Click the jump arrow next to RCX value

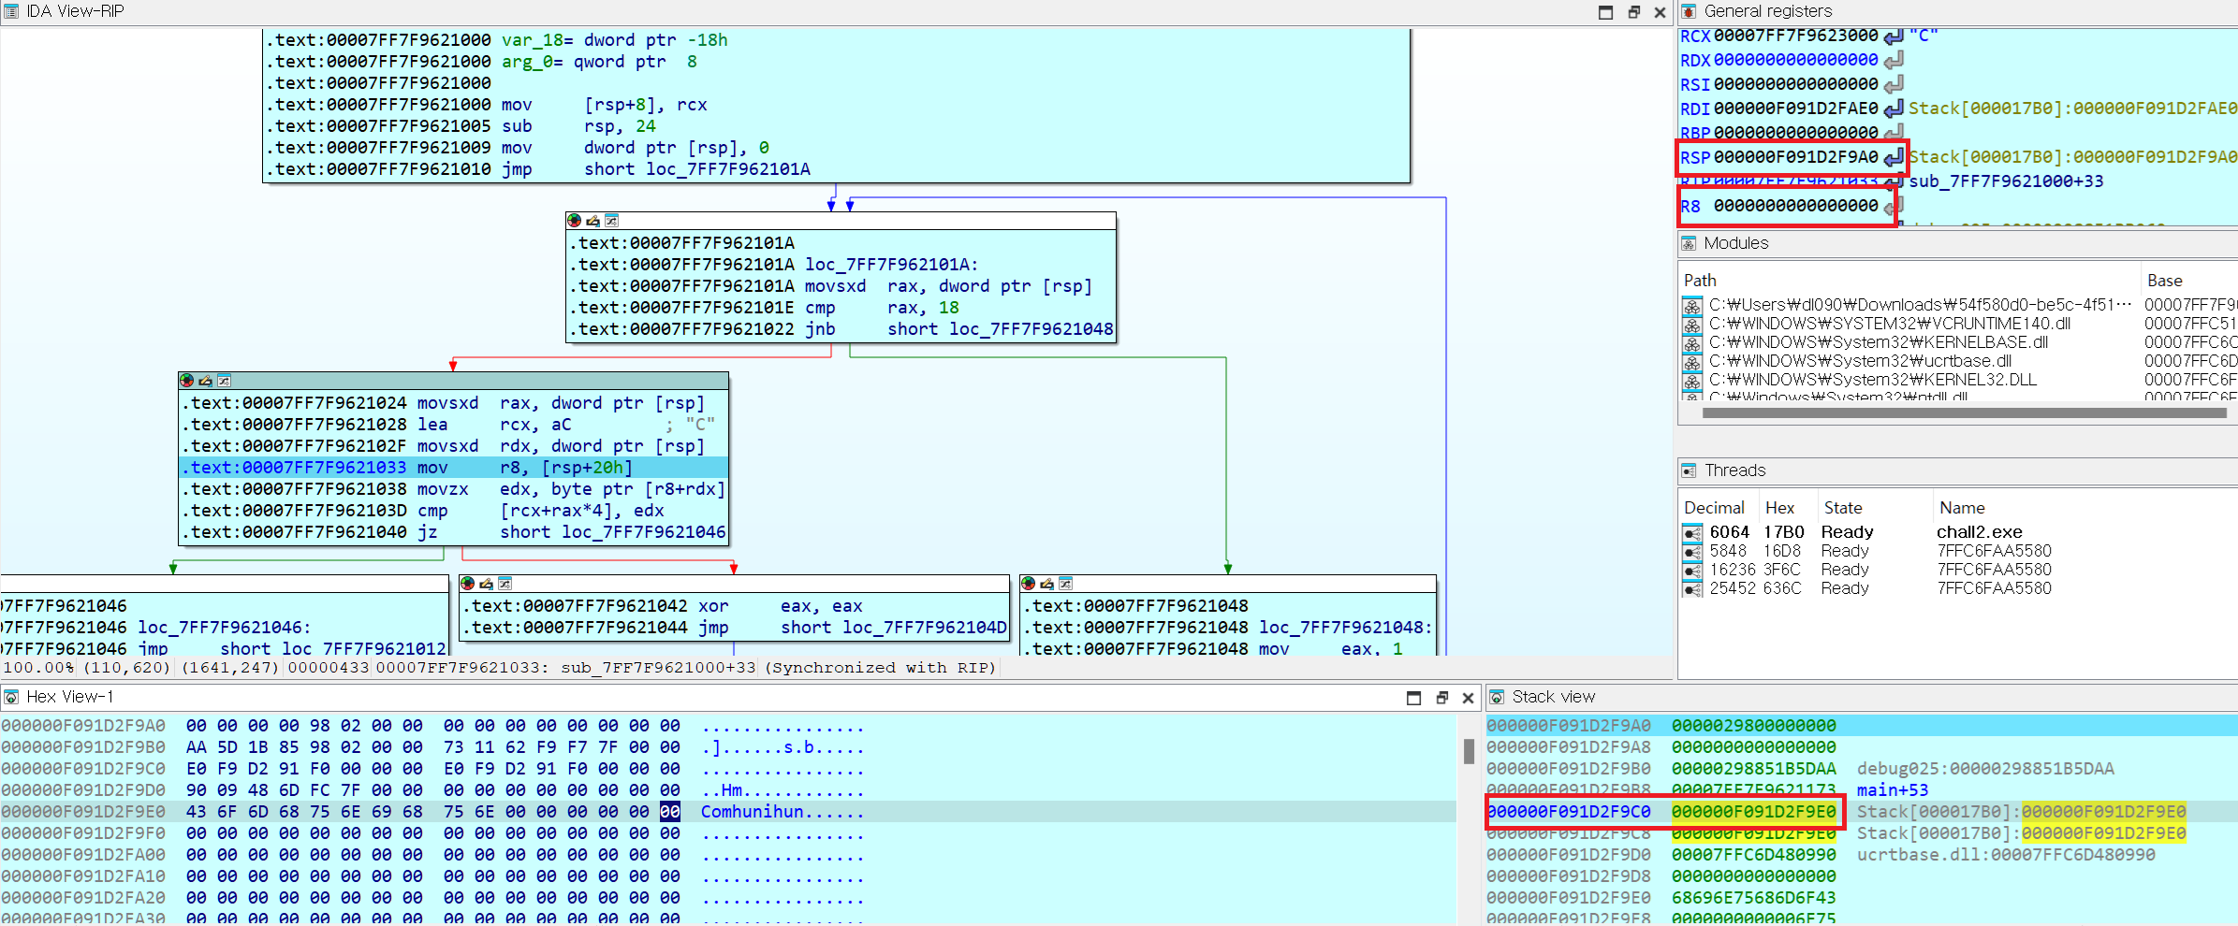pyautogui.click(x=1894, y=36)
